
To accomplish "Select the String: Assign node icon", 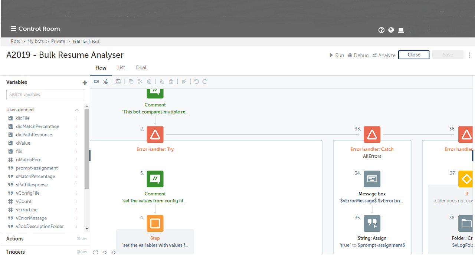I will (372, 224).
